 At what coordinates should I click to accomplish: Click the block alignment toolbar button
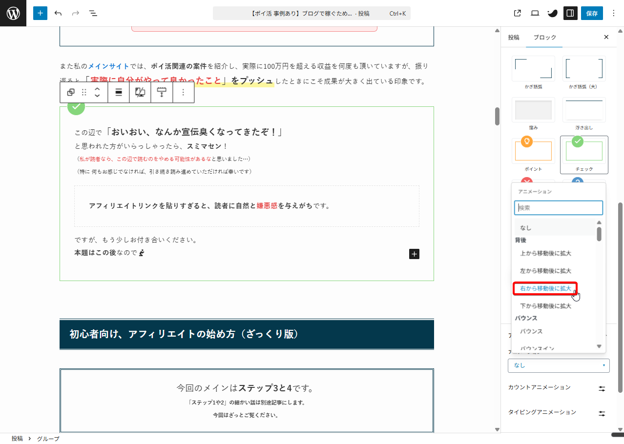119,92
